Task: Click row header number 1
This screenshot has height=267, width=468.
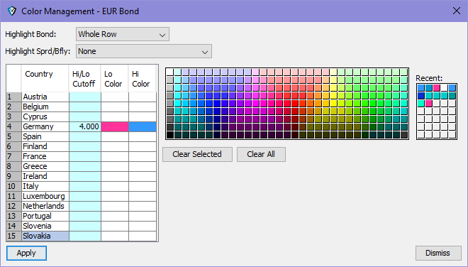Action: 13,97
